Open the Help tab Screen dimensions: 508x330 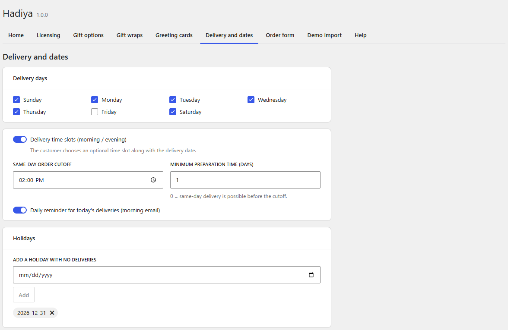(x=360, y=35)
